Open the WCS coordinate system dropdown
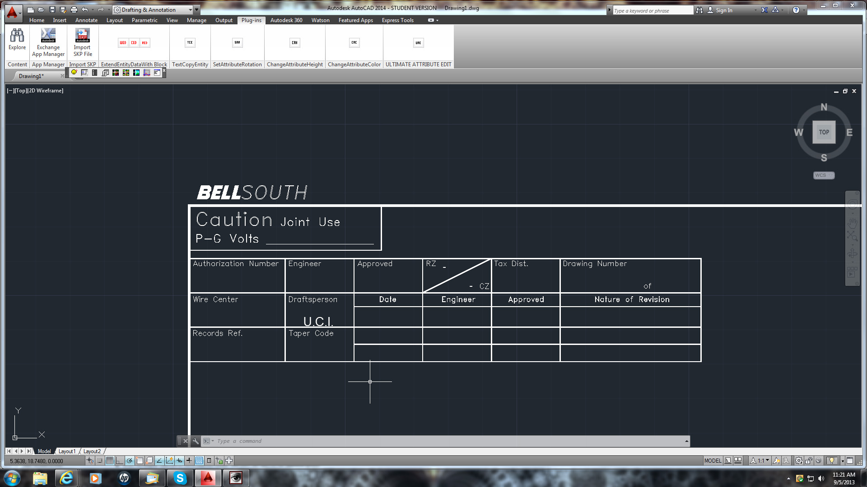Screen dimensions: 867x487 (x=824, y=175)
